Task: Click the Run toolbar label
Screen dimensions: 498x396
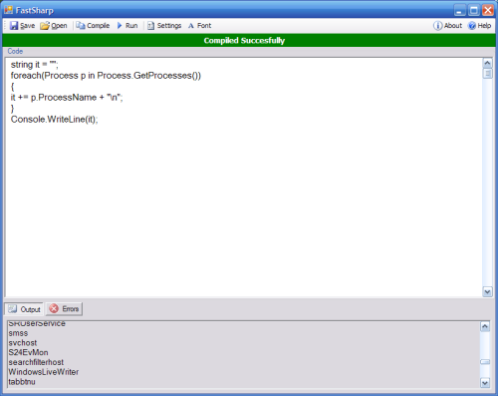Action: click(x=131, y=26)
